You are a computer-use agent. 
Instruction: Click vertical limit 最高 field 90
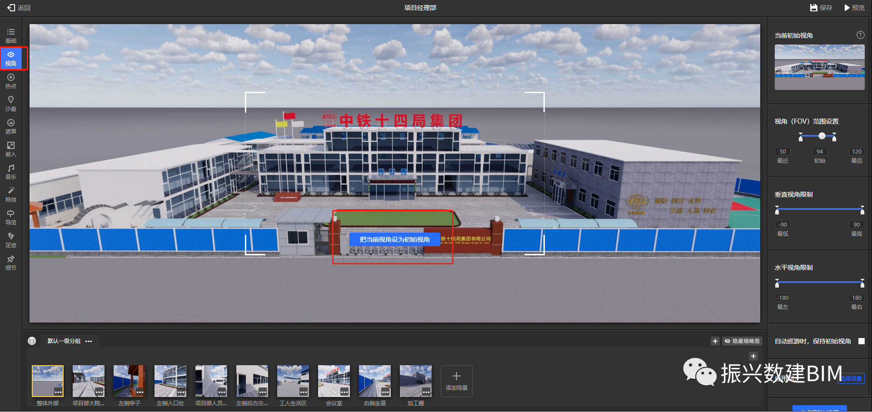(x=857, y=225)
